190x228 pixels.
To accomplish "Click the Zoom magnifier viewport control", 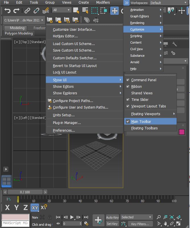I will pyautogui.click(x=159, y=217).
